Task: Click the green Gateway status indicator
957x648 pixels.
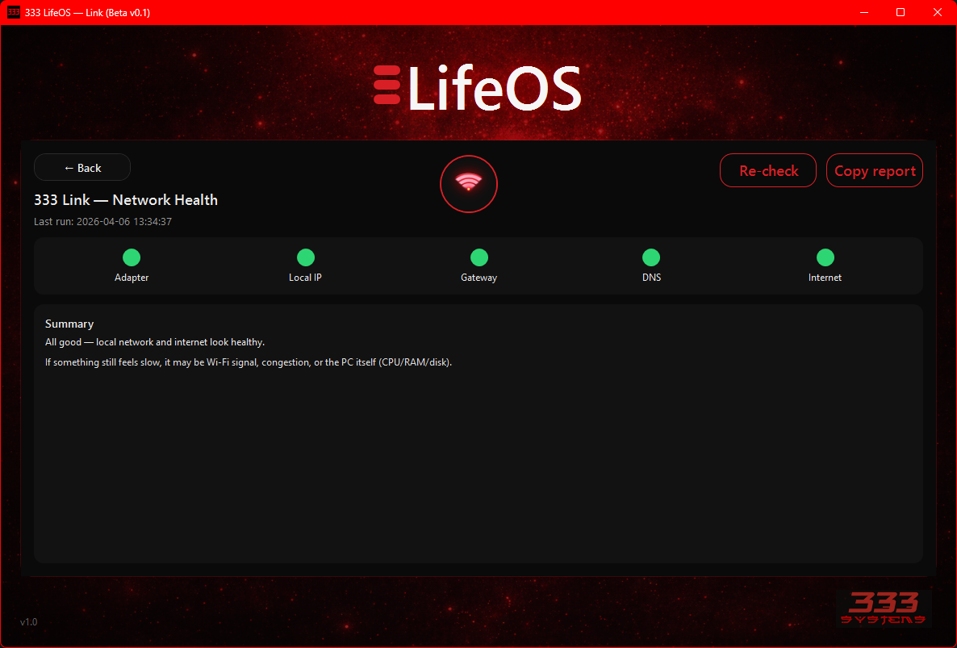Action: click(479, 257)
